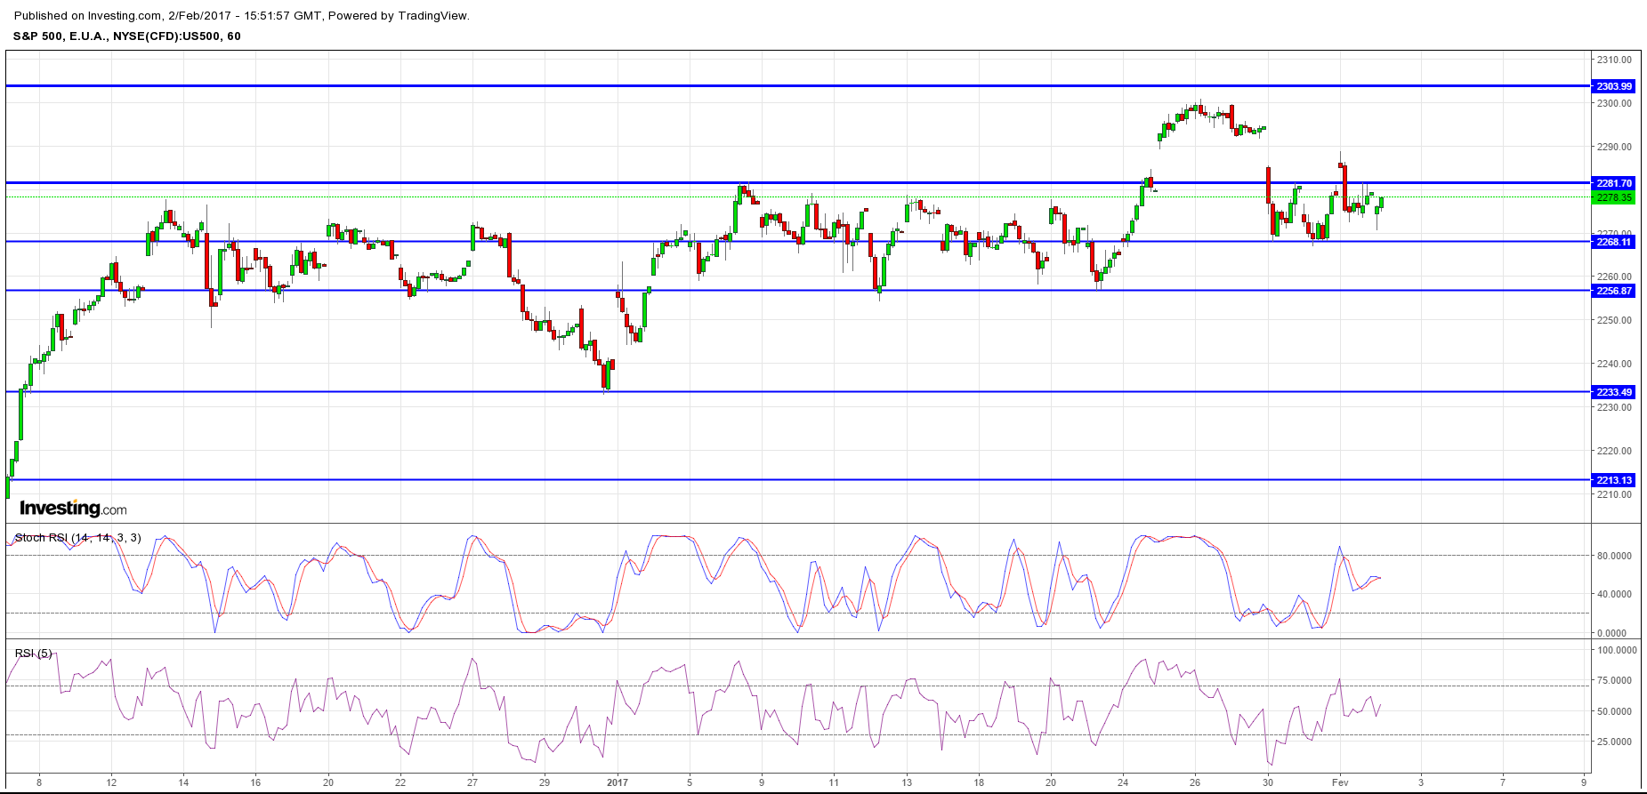Click the 75.0000 RSI scale label
Viewport: 1647px width, 794px height.
[x=1614, y=680]
